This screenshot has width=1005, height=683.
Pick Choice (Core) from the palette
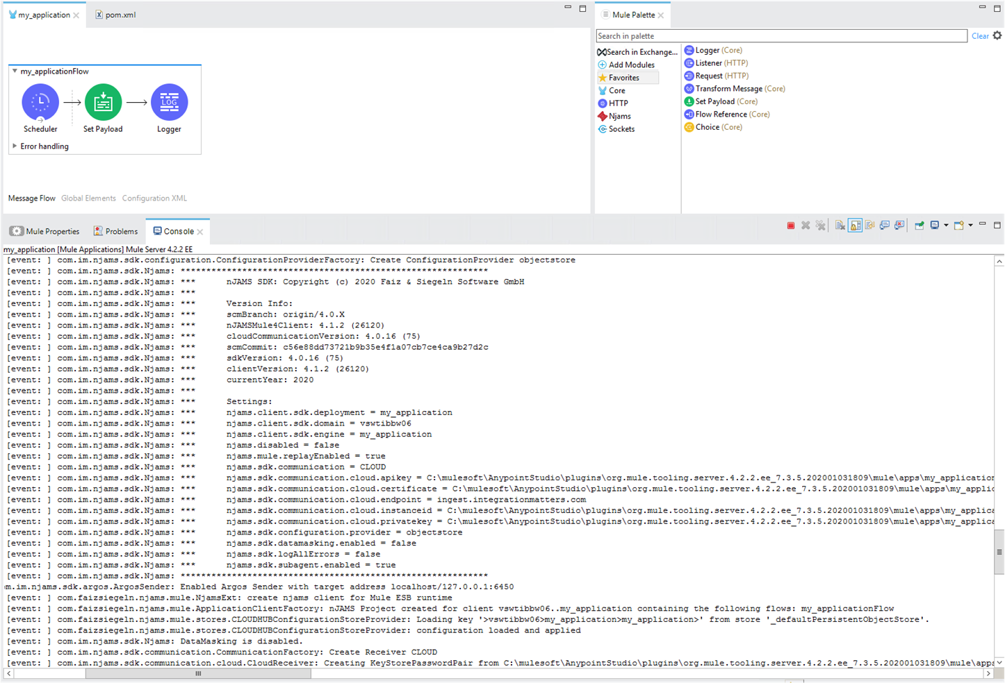[713, 127]
